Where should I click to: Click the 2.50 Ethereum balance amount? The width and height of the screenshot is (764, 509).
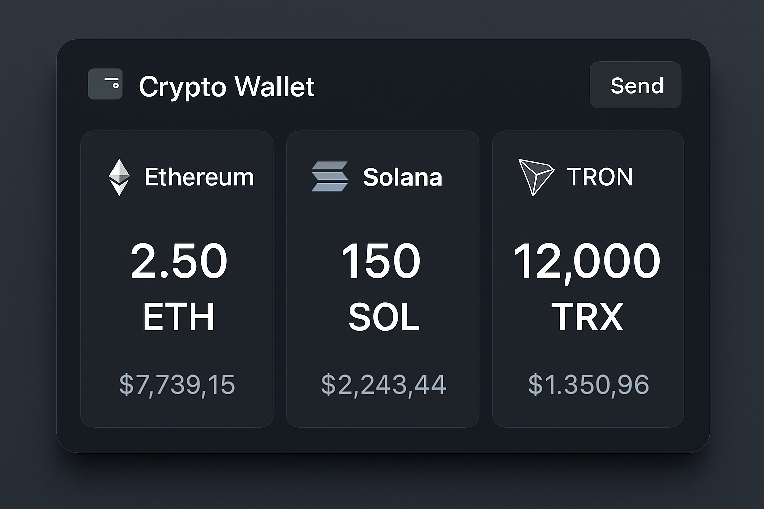click(179, 261)
